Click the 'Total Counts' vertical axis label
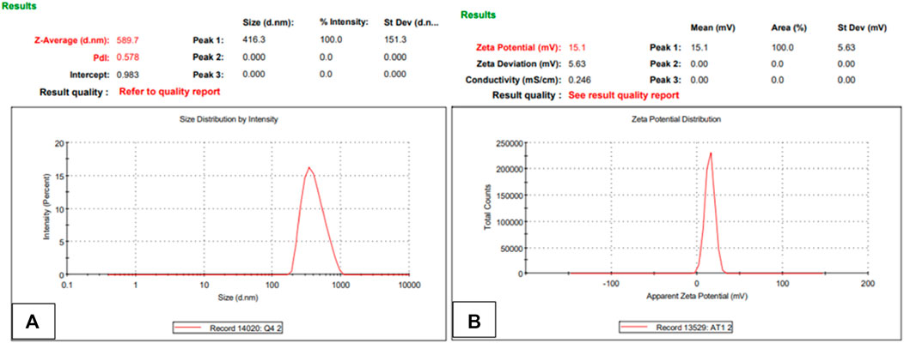The width and height of the screenshot is (904, 343). click(487, 208)
